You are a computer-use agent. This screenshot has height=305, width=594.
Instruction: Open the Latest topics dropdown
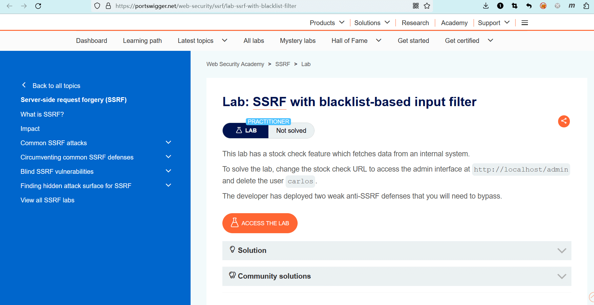click(202, 41)
